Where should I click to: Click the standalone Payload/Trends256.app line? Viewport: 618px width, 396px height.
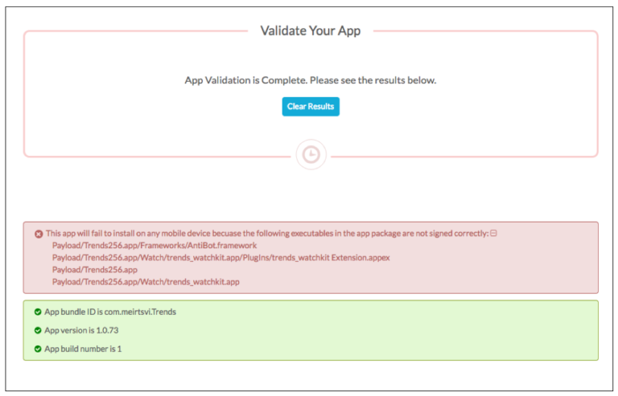pos(95,270)
